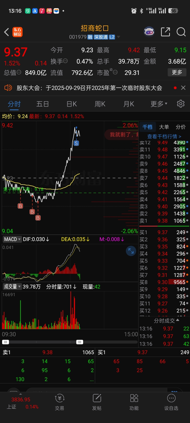Open the 发帖 post icon

point(97,403)
